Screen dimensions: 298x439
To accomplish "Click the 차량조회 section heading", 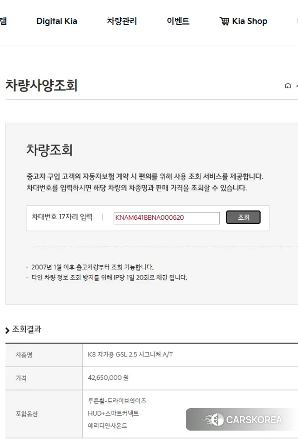I will [49, 150].
